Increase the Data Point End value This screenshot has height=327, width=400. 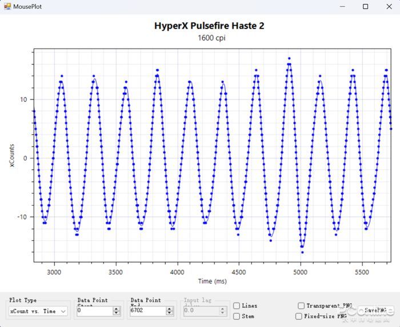click(169, 309)
